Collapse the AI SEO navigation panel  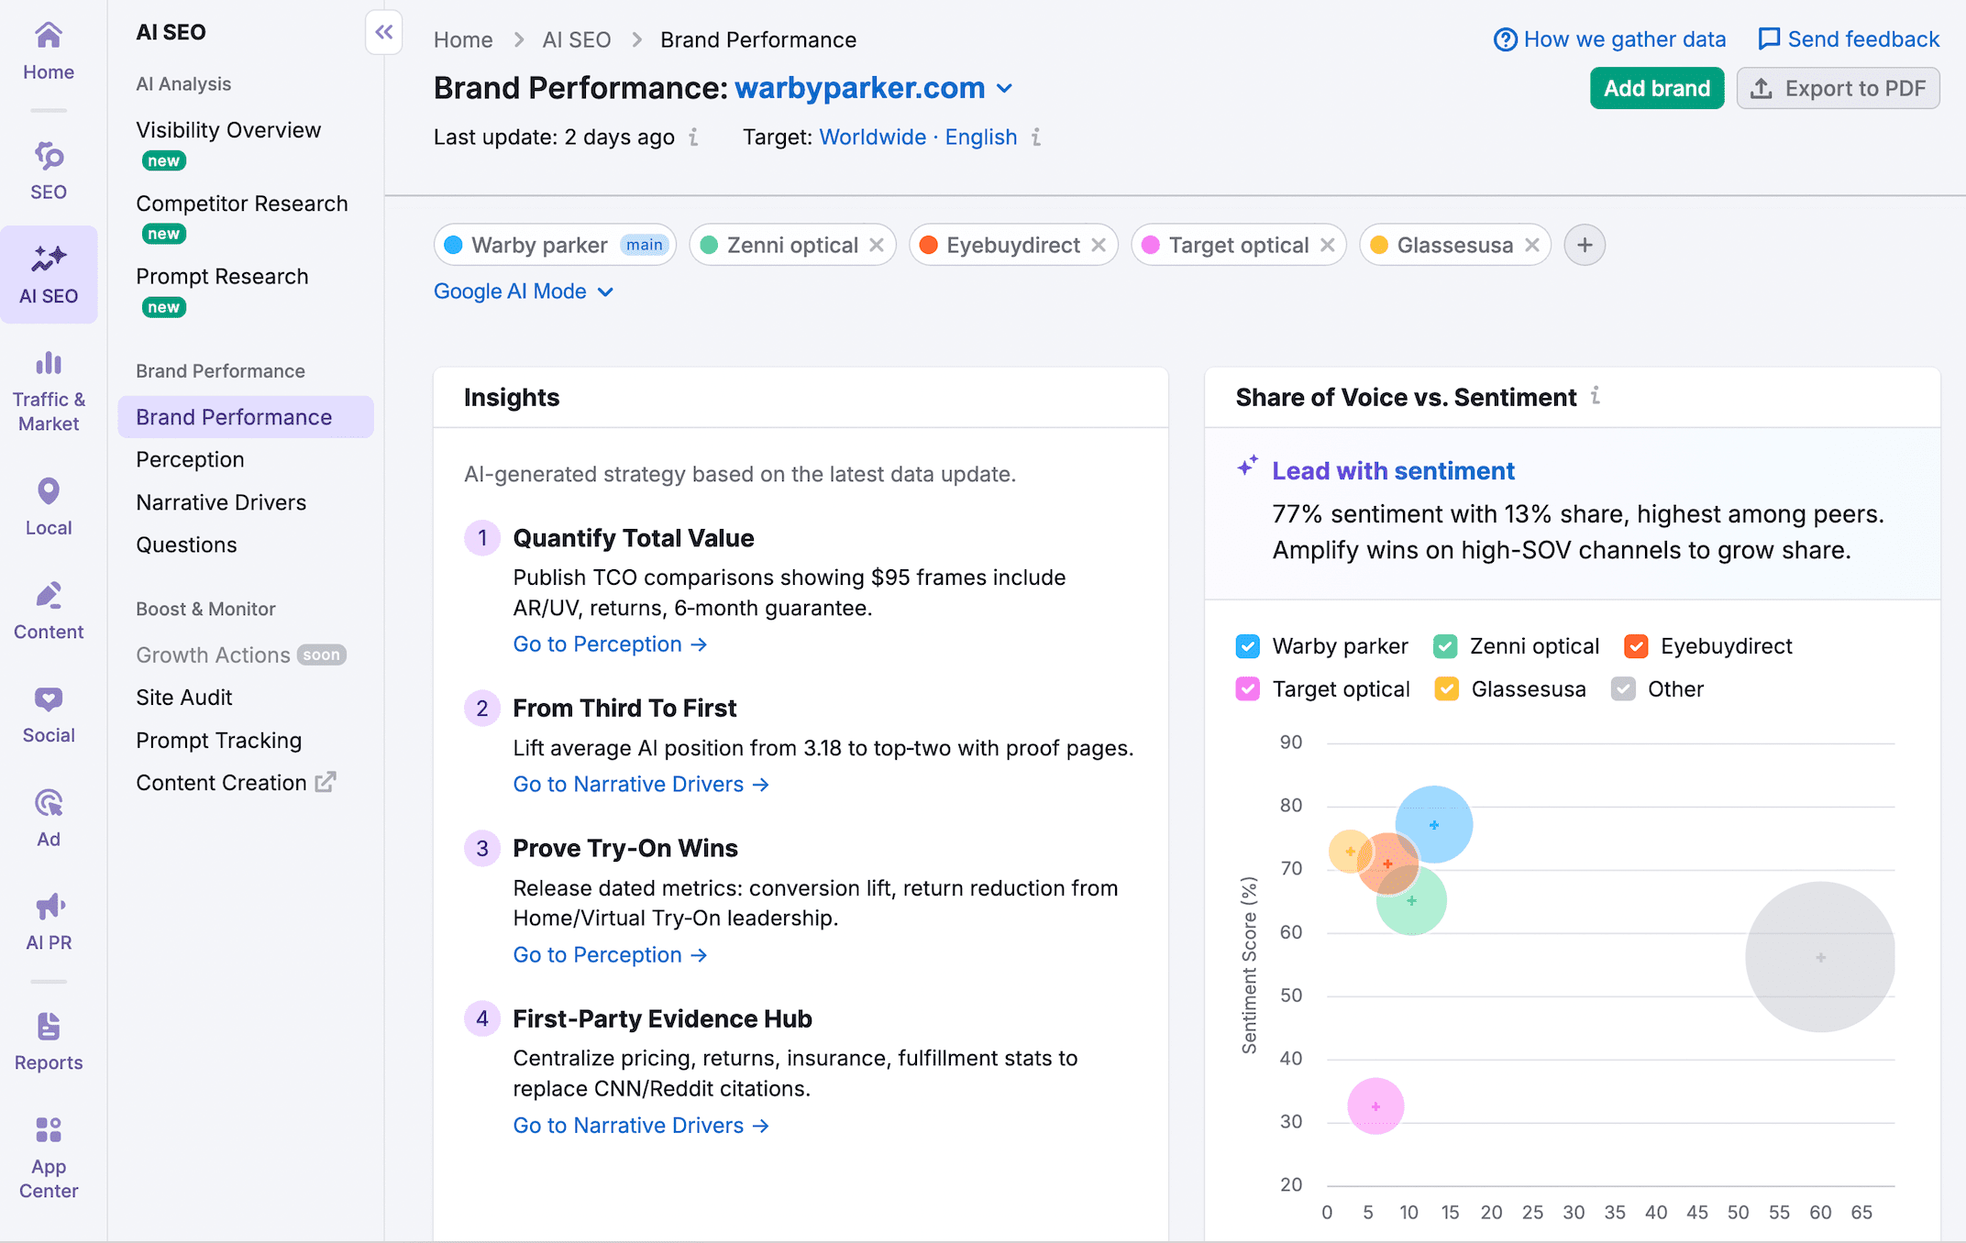tap(383, 31)
